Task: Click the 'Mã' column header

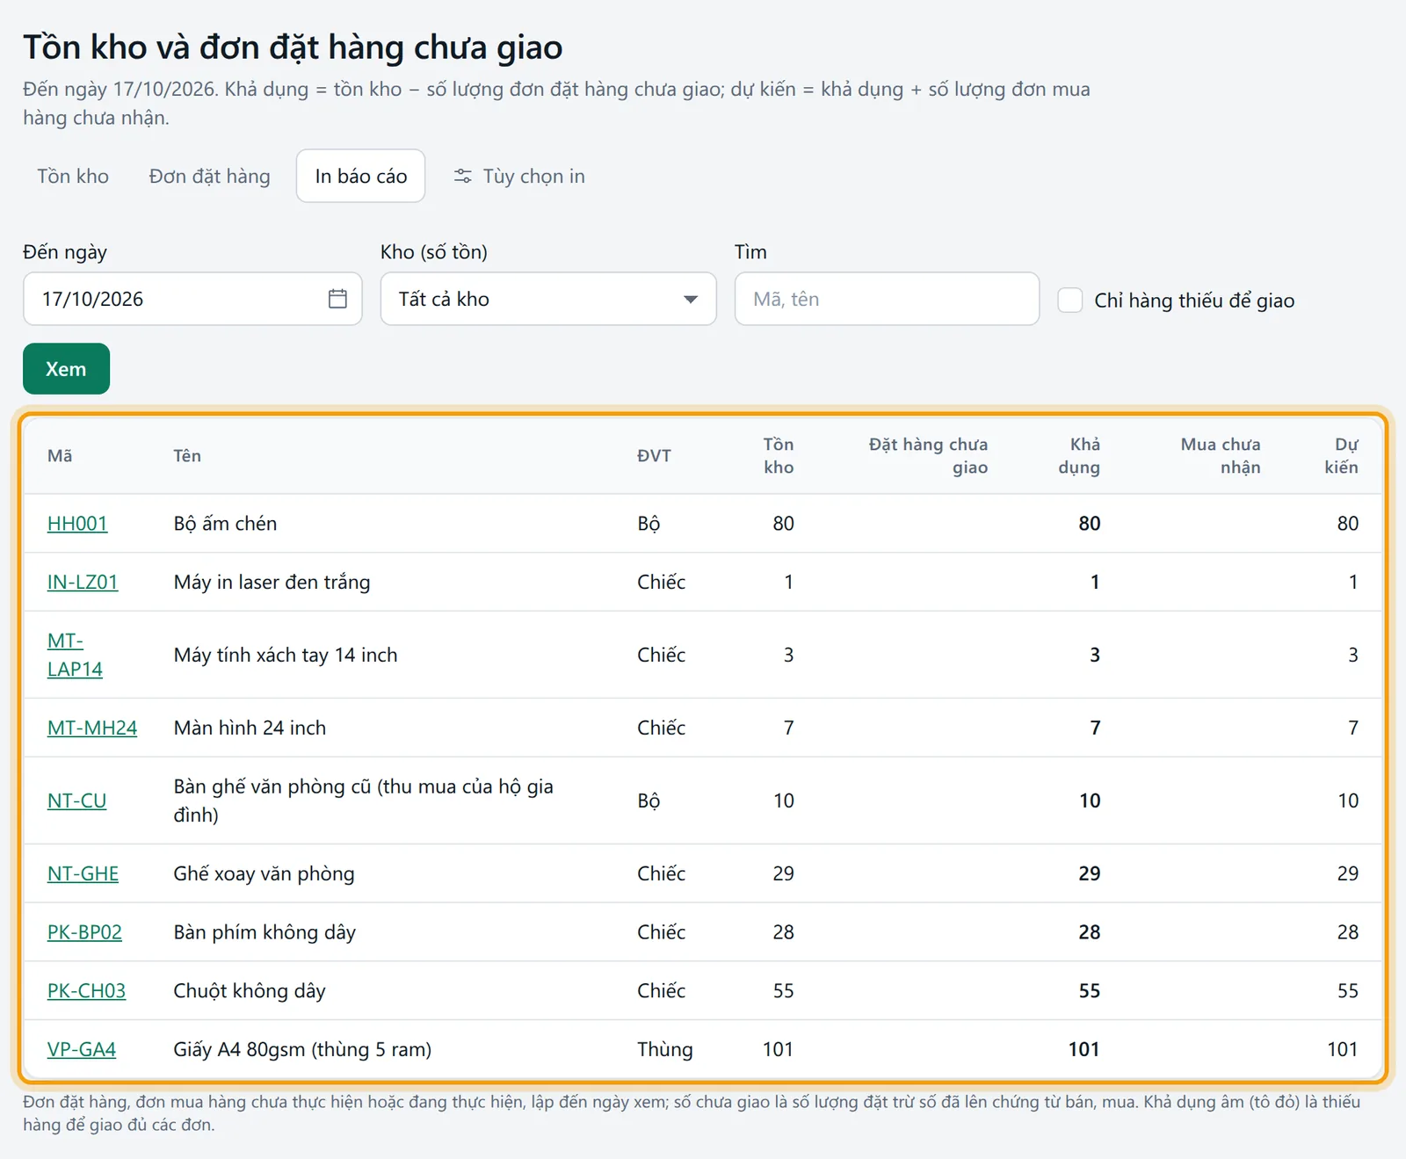Action: pos(60,456)
